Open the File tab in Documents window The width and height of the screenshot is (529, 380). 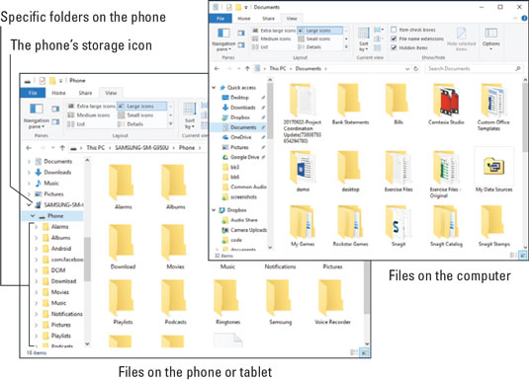pyautogui.click(x=220, y=19)
